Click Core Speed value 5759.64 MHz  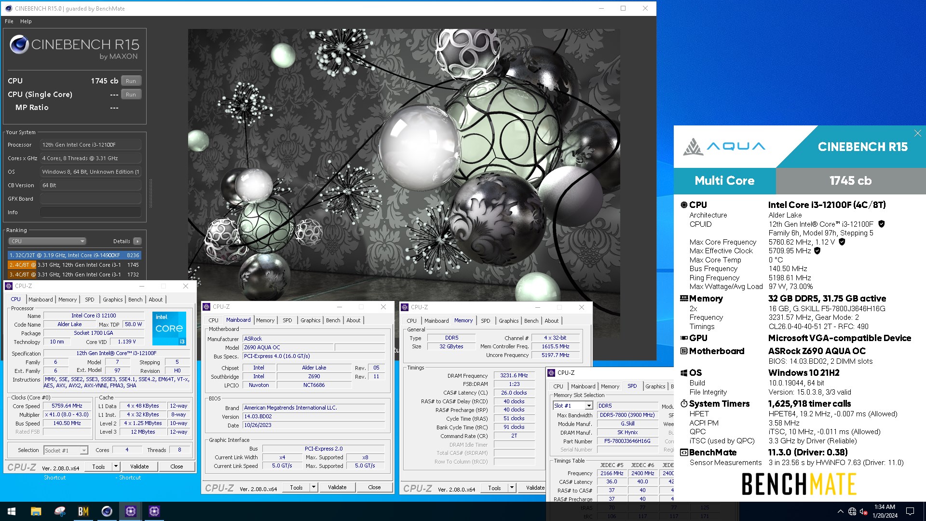click(67, 406)
